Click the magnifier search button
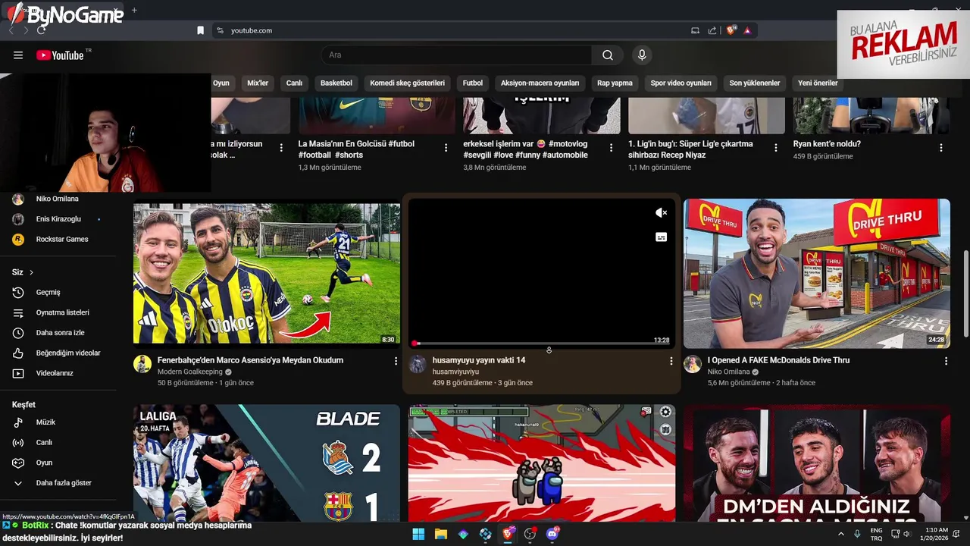Screen dimensions: 970x546 pyautogui.click(x=608, y=55)
